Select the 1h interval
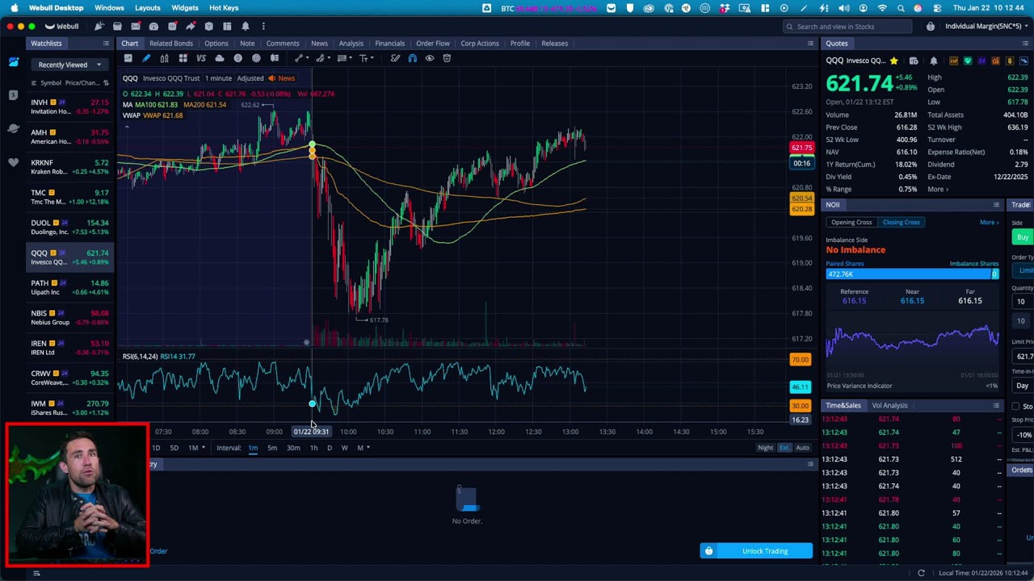This screenshot has width=1034, height=581. click(x=313, y=448)
